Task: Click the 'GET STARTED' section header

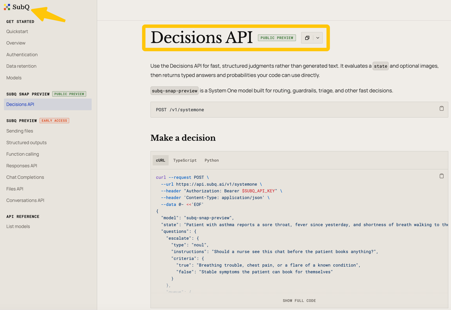Action: [x=20, y=21]
